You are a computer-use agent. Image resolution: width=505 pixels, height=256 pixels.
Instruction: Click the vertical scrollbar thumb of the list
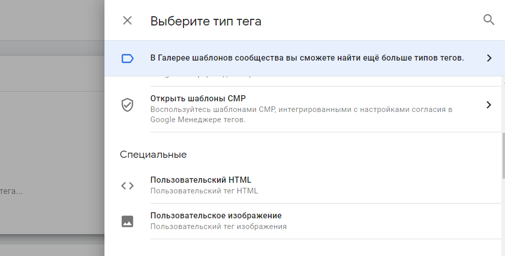coord(503,155)
